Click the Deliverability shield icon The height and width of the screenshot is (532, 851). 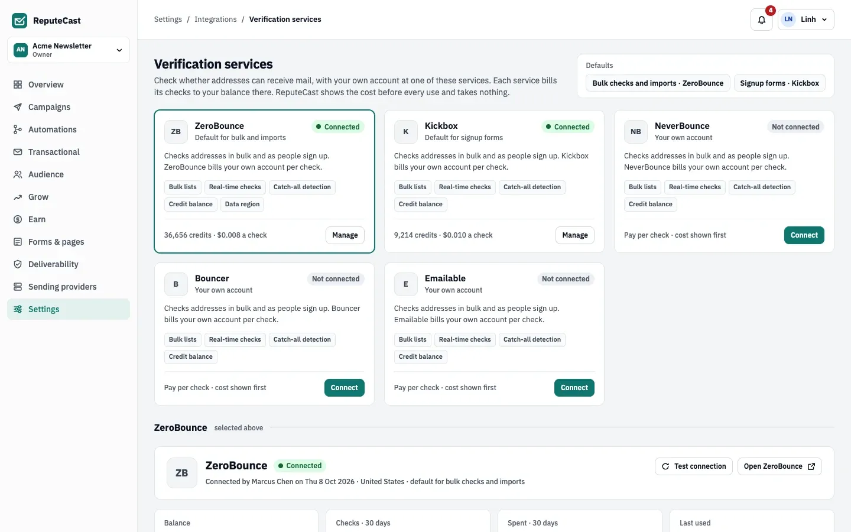coord(18,264)
